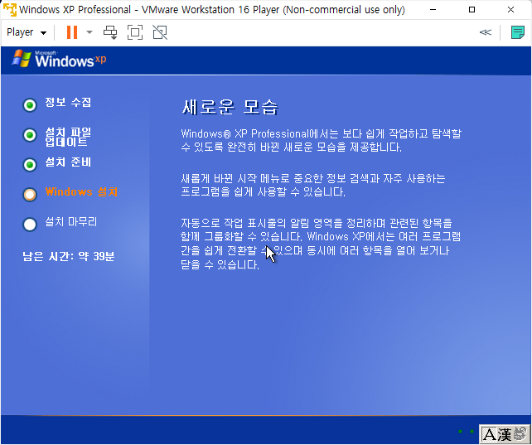Click the VMware Player title bar icon
Image resolution: width=532 pixels, height=445 pixels.
click(x=9, y=9)
